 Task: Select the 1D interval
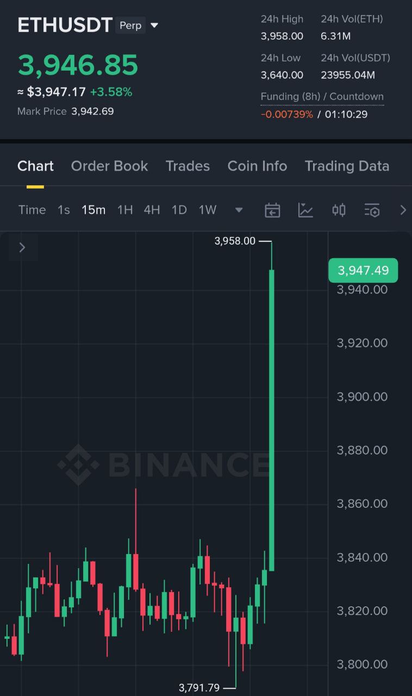[x=179, y=210]
